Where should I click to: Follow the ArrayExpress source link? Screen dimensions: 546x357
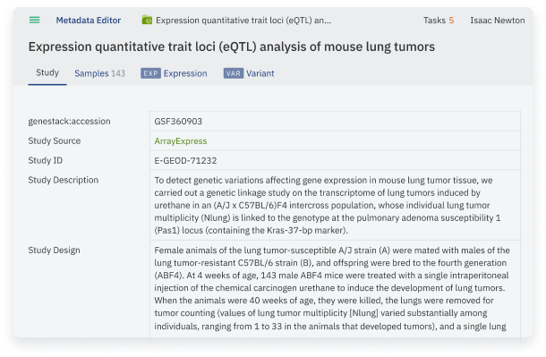point(181,141)
